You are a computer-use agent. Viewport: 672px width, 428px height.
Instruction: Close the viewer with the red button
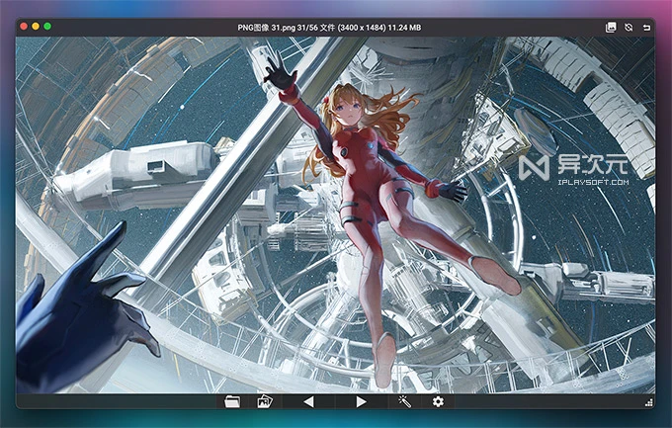[24, 27]
